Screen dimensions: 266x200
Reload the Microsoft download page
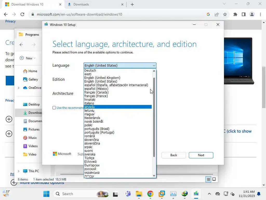[22, 15]
